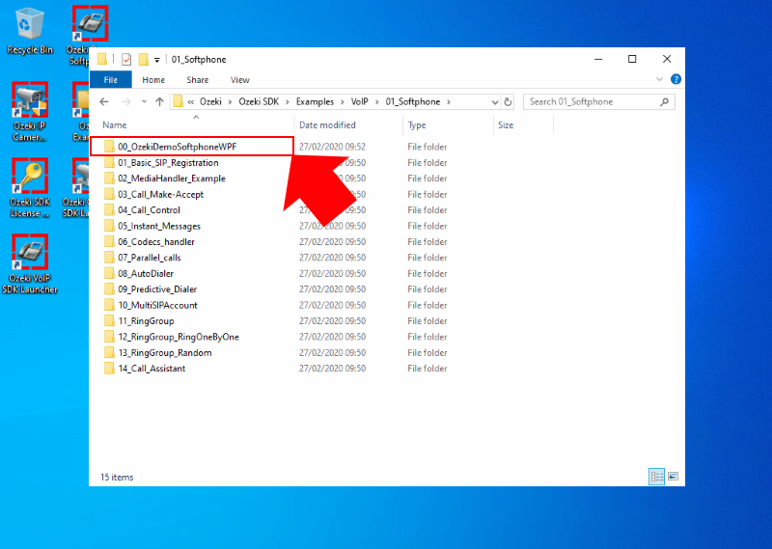Click Ozeki SDK in the address breadcrumb
Image resolution: width=772 pixels, height=549 pixels.
[259, 102]
